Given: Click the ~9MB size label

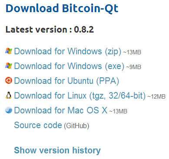Looking at the screenshot, I should pyautogui.click(x=133, y=67).
